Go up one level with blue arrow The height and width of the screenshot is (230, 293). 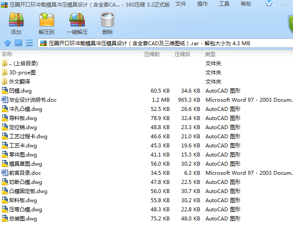click(8, 43)
